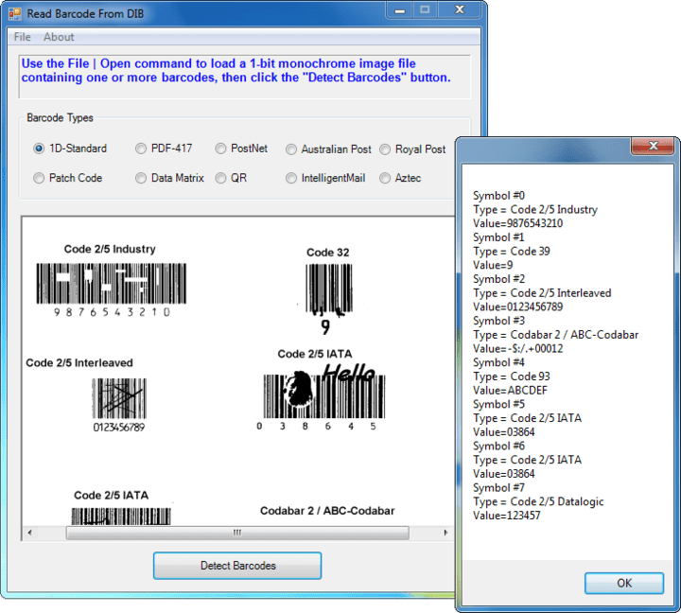The height and width of the screenshot is (613, 681).
Task: Click 'Type = Codabar 2 / ABC-Codabar' line
Action: click(556, 335)
